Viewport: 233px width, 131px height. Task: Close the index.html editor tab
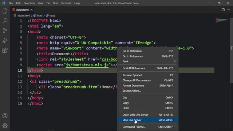pyautogui.click(x=32, y=10)
